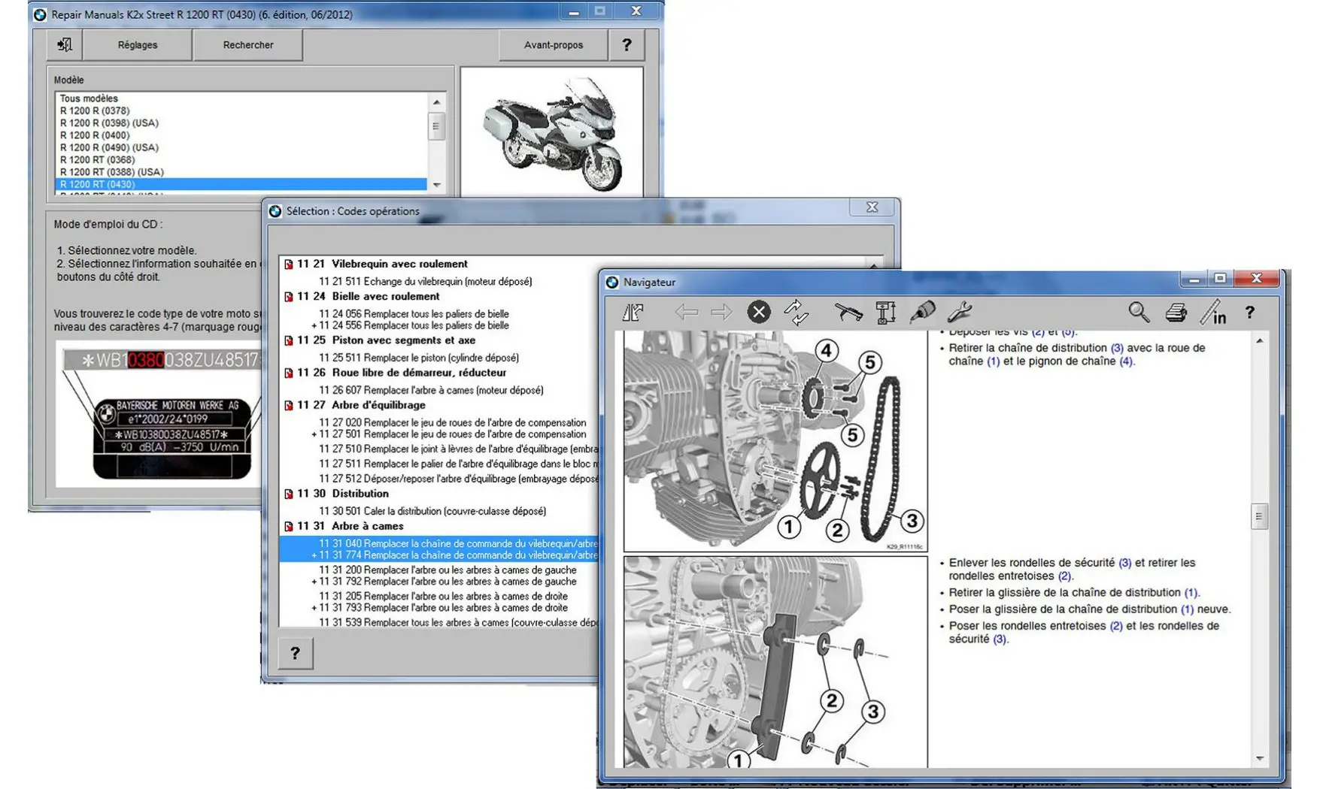Click document icon beside 11 26 Roue libre de démarreur
The width and height of the screenshot is (1320, 789).
point(288,373)
